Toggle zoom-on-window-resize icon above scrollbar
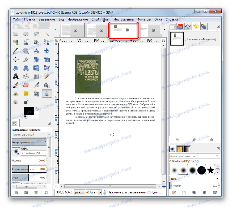 coord(164,40)
